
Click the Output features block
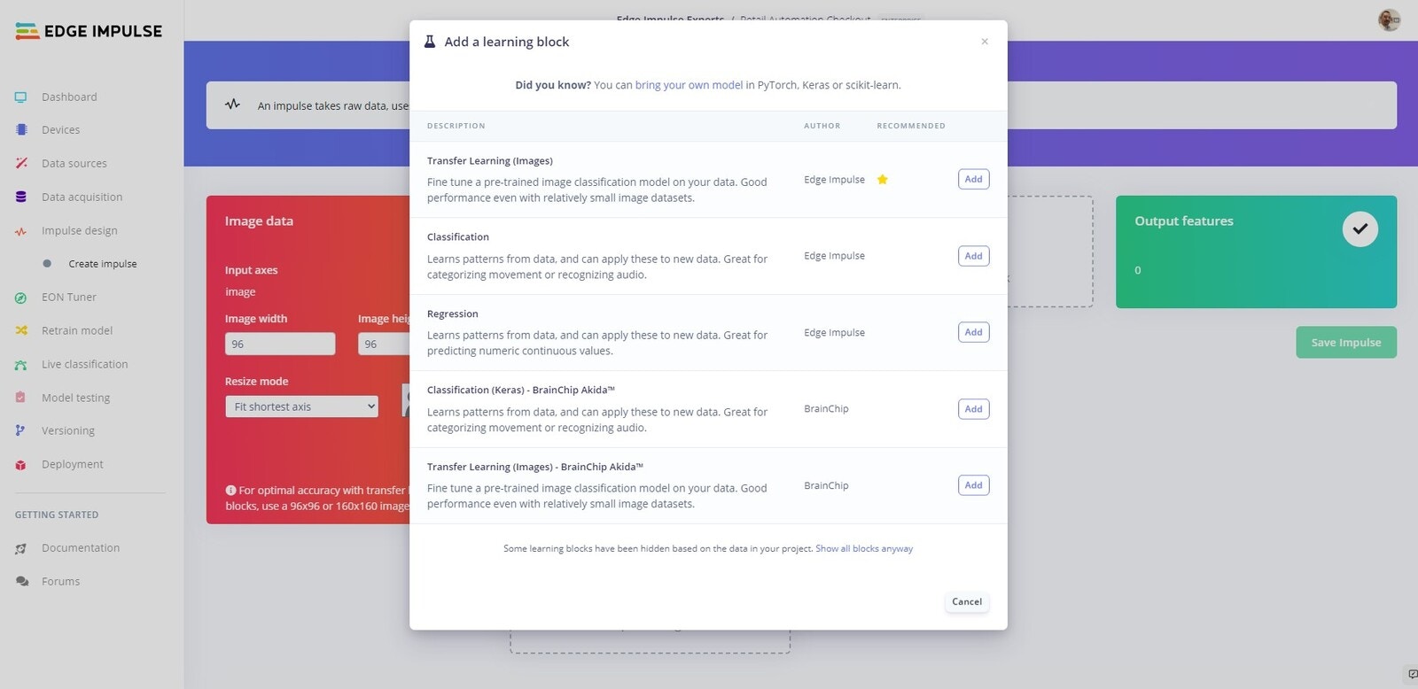(1256, 252)
